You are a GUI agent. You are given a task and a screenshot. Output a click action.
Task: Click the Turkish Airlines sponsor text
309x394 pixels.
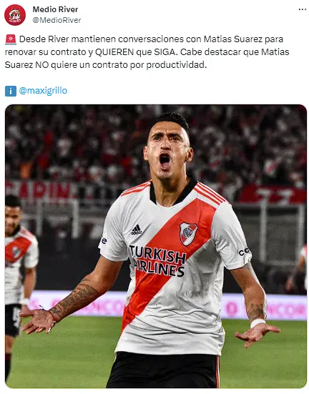pos(158,261)
